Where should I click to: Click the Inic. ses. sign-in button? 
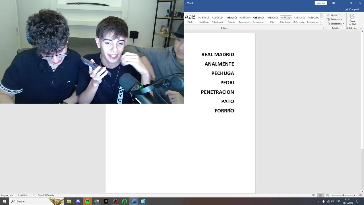tap(321, 3)
